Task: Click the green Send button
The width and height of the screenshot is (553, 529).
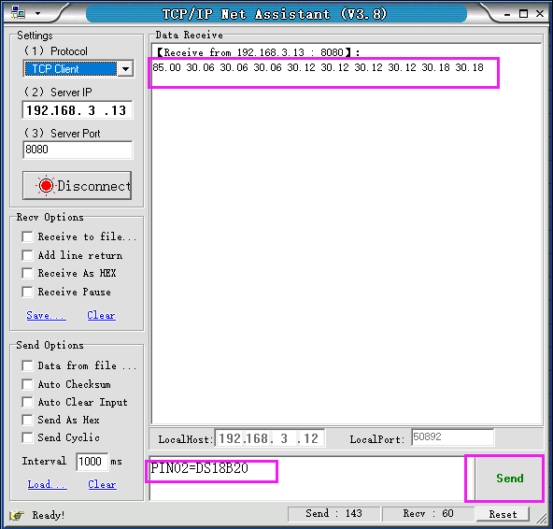Action: pyautogui.click(x=509, y=479)
